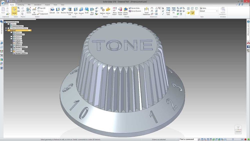Open the Simulation tab
This screenshot has width=250, height=141.
coord(38,5)
